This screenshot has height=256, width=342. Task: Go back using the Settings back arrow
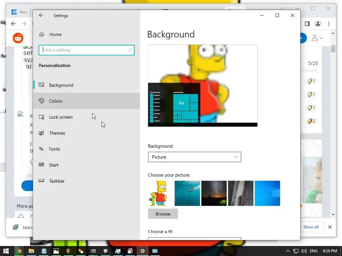pyautogui.click(x=41, y=15)
